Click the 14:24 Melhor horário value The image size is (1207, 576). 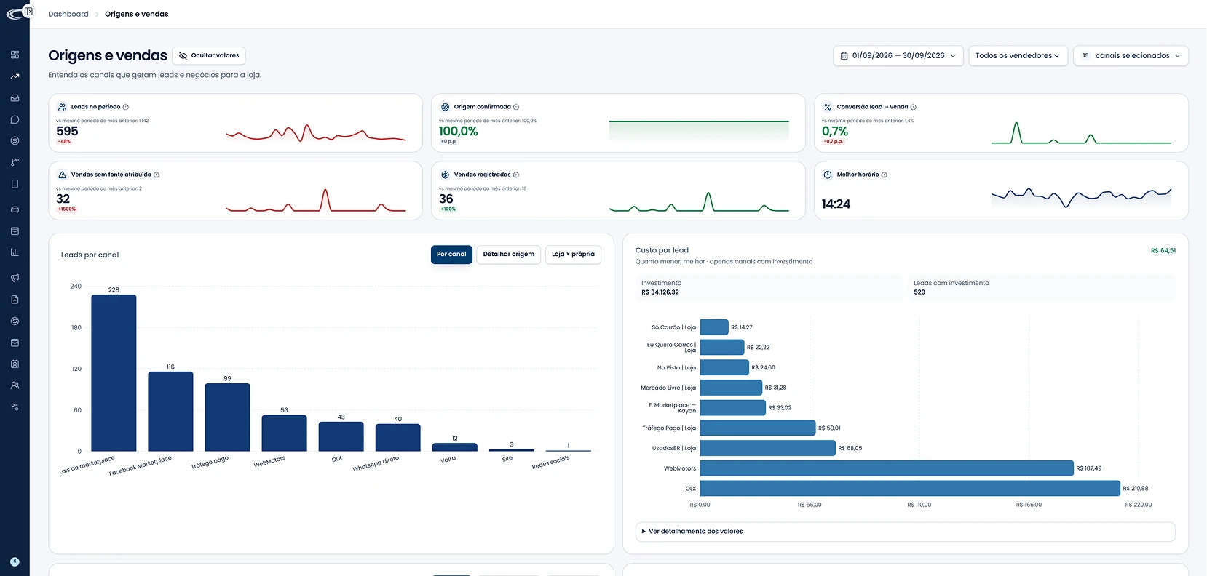pos(836,204)
